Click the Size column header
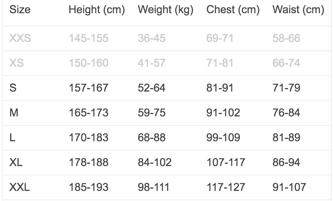334x201 pixels. (x=20, y=10)
